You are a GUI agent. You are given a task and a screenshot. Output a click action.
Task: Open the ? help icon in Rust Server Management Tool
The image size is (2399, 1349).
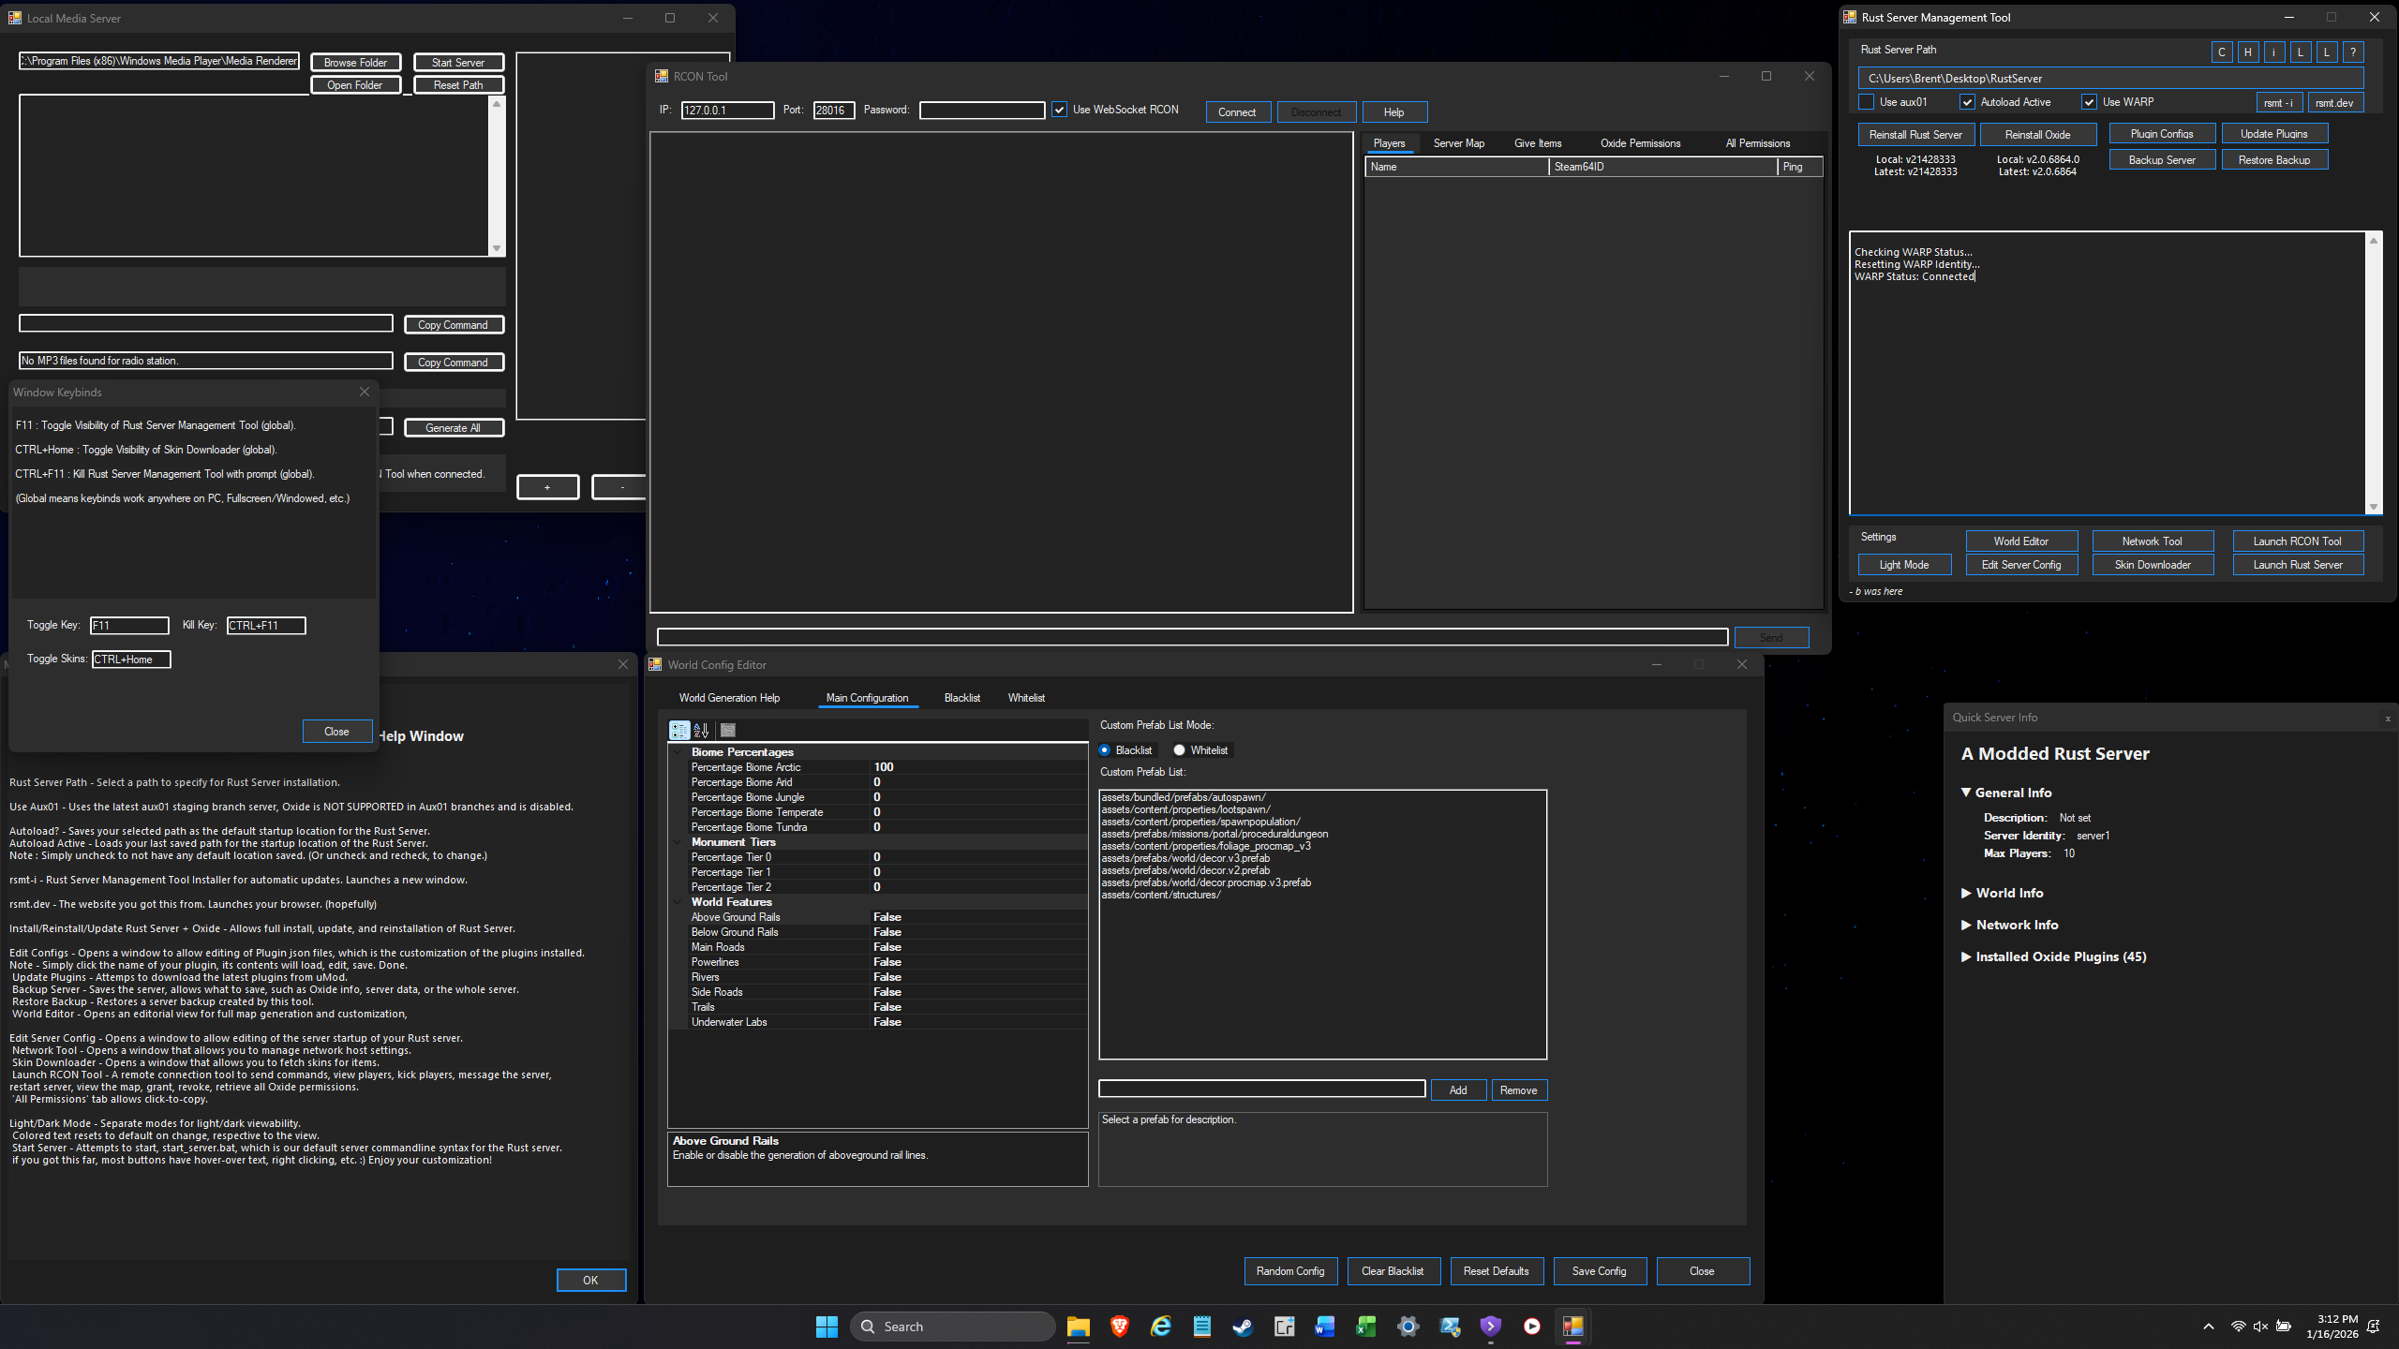pyautogui.click(x=2354, y=52)
